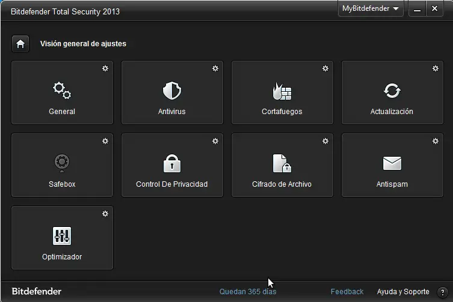Click small gear on Cifrado de Archivo tile
The width and height of the screenshot is (453, 302).
tap(325, 141)
